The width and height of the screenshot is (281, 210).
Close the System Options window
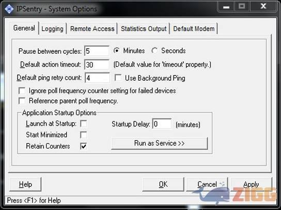click(263, 7)
